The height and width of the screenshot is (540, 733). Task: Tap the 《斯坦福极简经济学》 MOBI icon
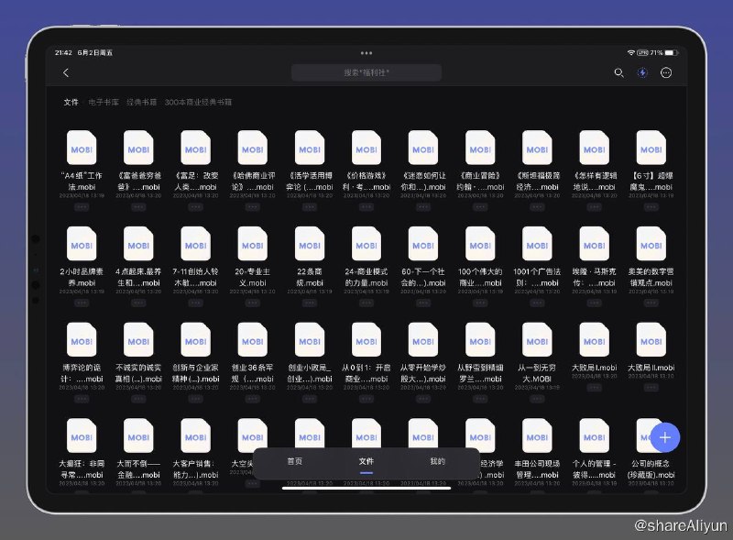click(537, 147)
